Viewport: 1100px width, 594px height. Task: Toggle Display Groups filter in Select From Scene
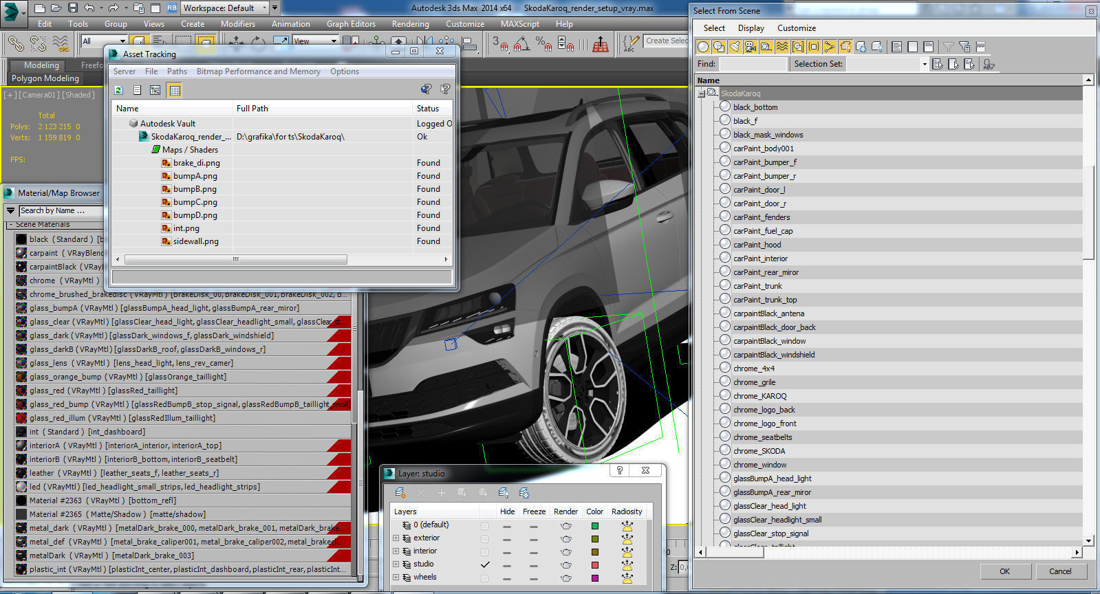point(798,47)
